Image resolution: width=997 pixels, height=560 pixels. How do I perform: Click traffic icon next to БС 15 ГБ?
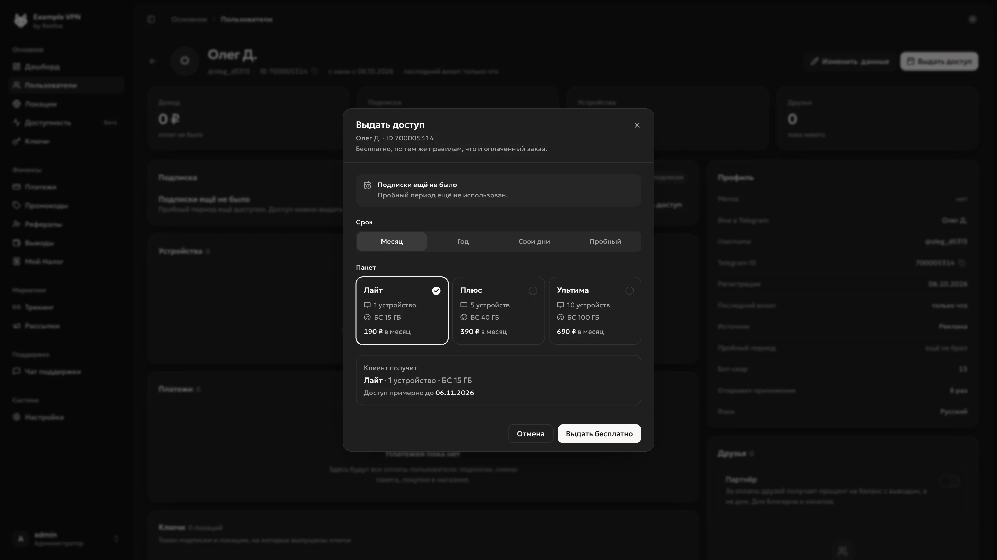[x=367, y=317]
